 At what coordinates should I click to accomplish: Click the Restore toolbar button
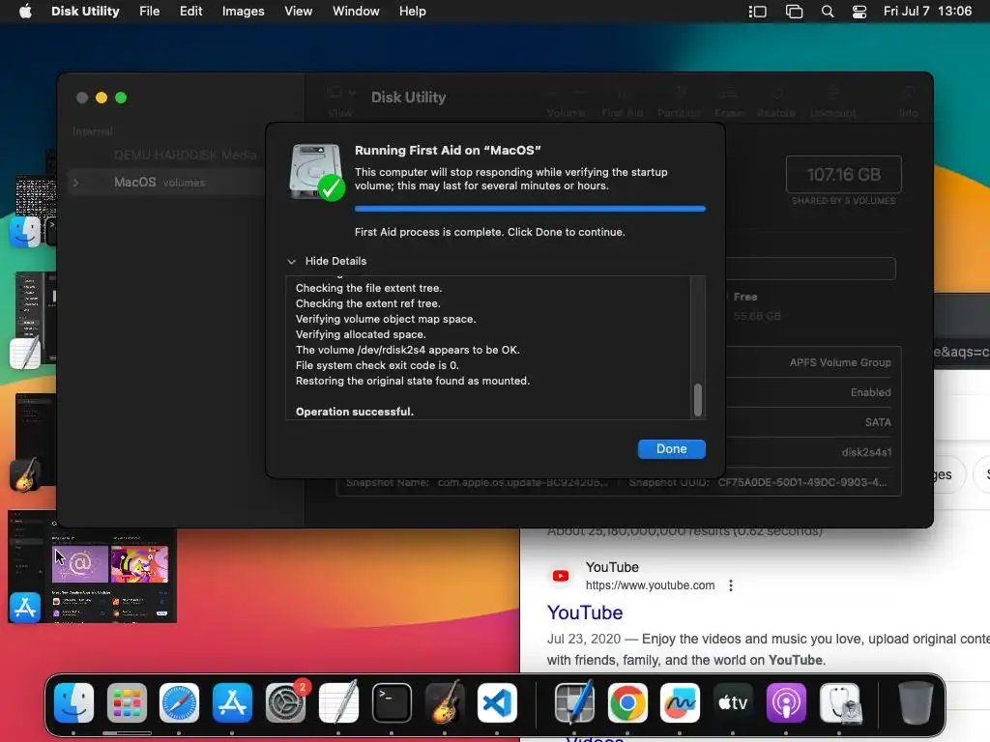click(x=776, y=100)
